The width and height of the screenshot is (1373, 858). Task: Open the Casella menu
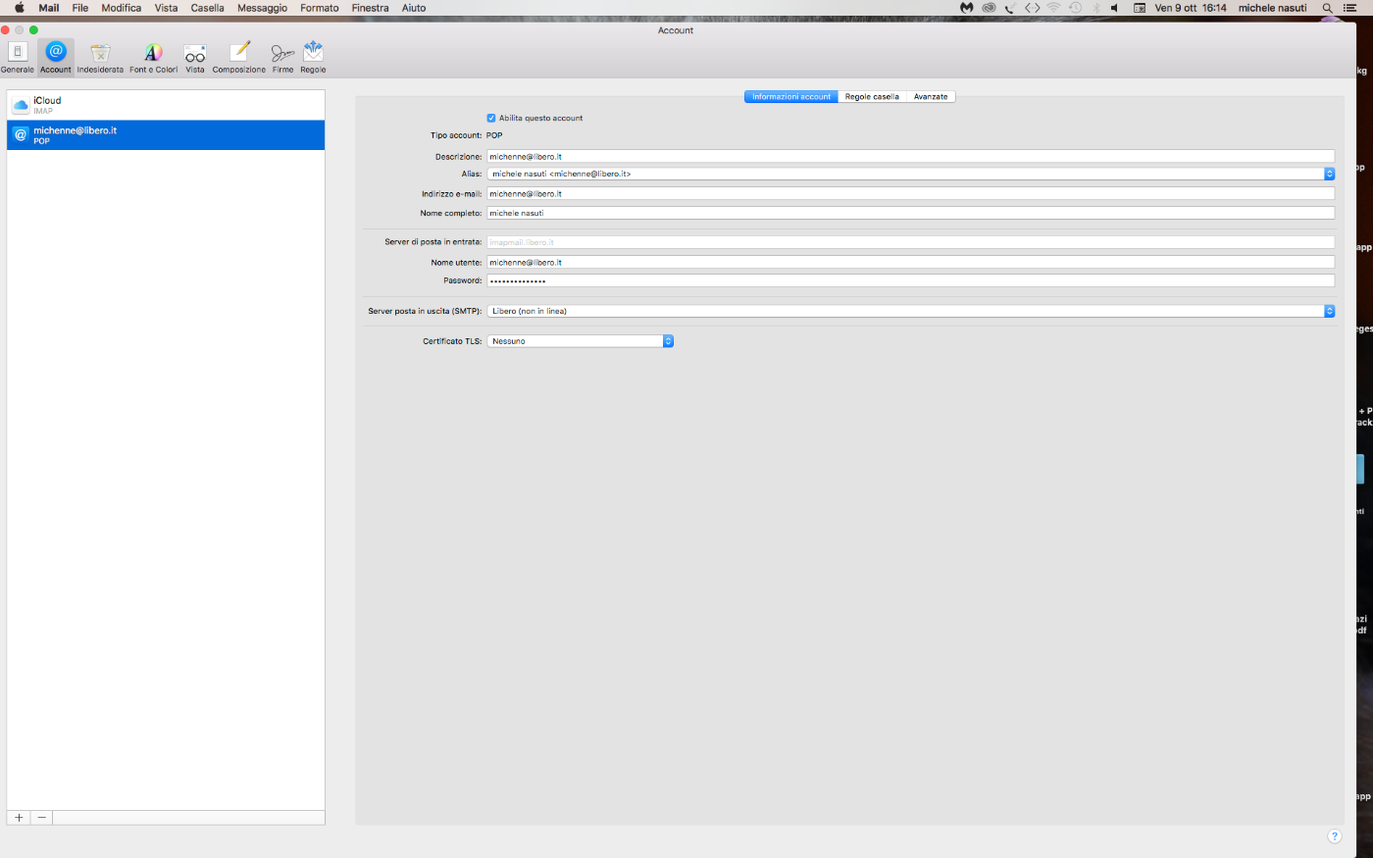point(208,8)
